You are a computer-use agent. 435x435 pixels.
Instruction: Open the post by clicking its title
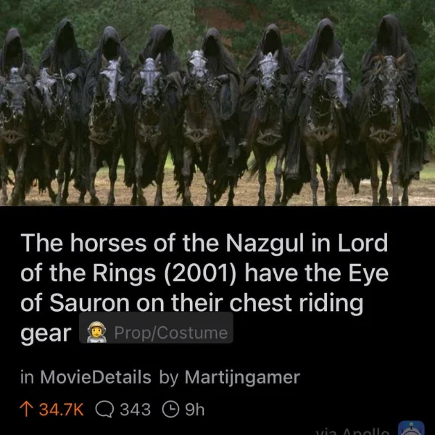click(204, 287)
